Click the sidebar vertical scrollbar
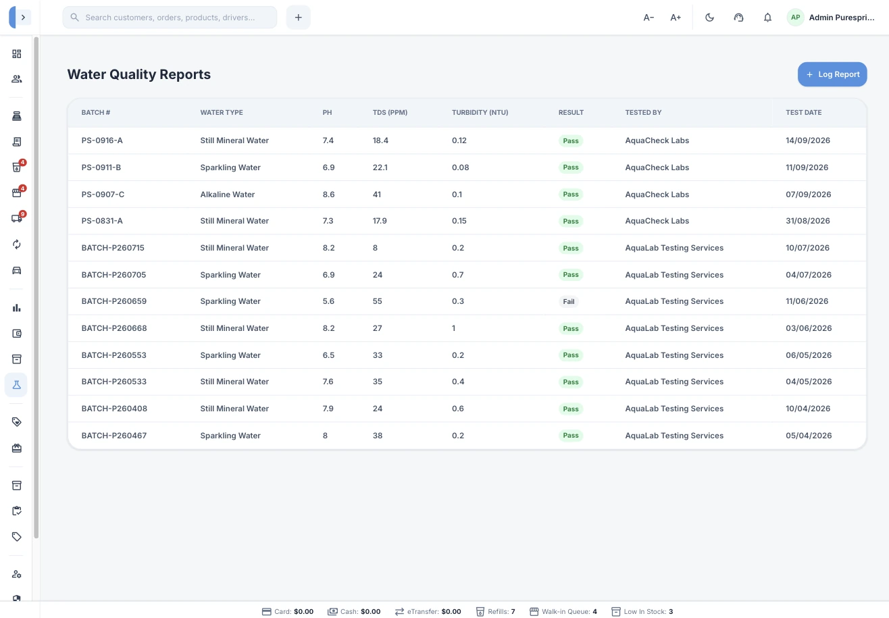This screenshot has height=618, width=889. (x=36, y=288)
